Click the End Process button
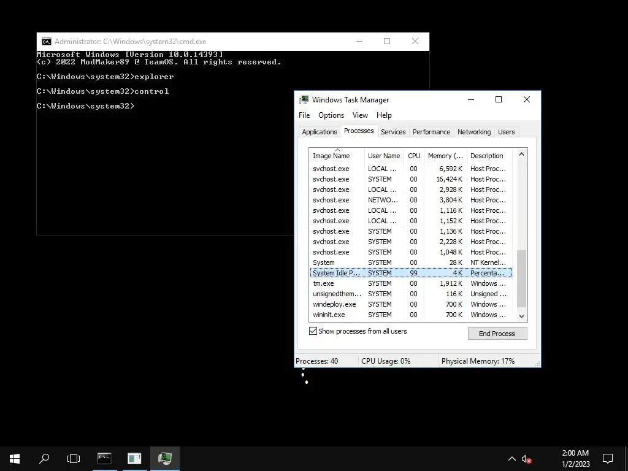 point(497,334)
